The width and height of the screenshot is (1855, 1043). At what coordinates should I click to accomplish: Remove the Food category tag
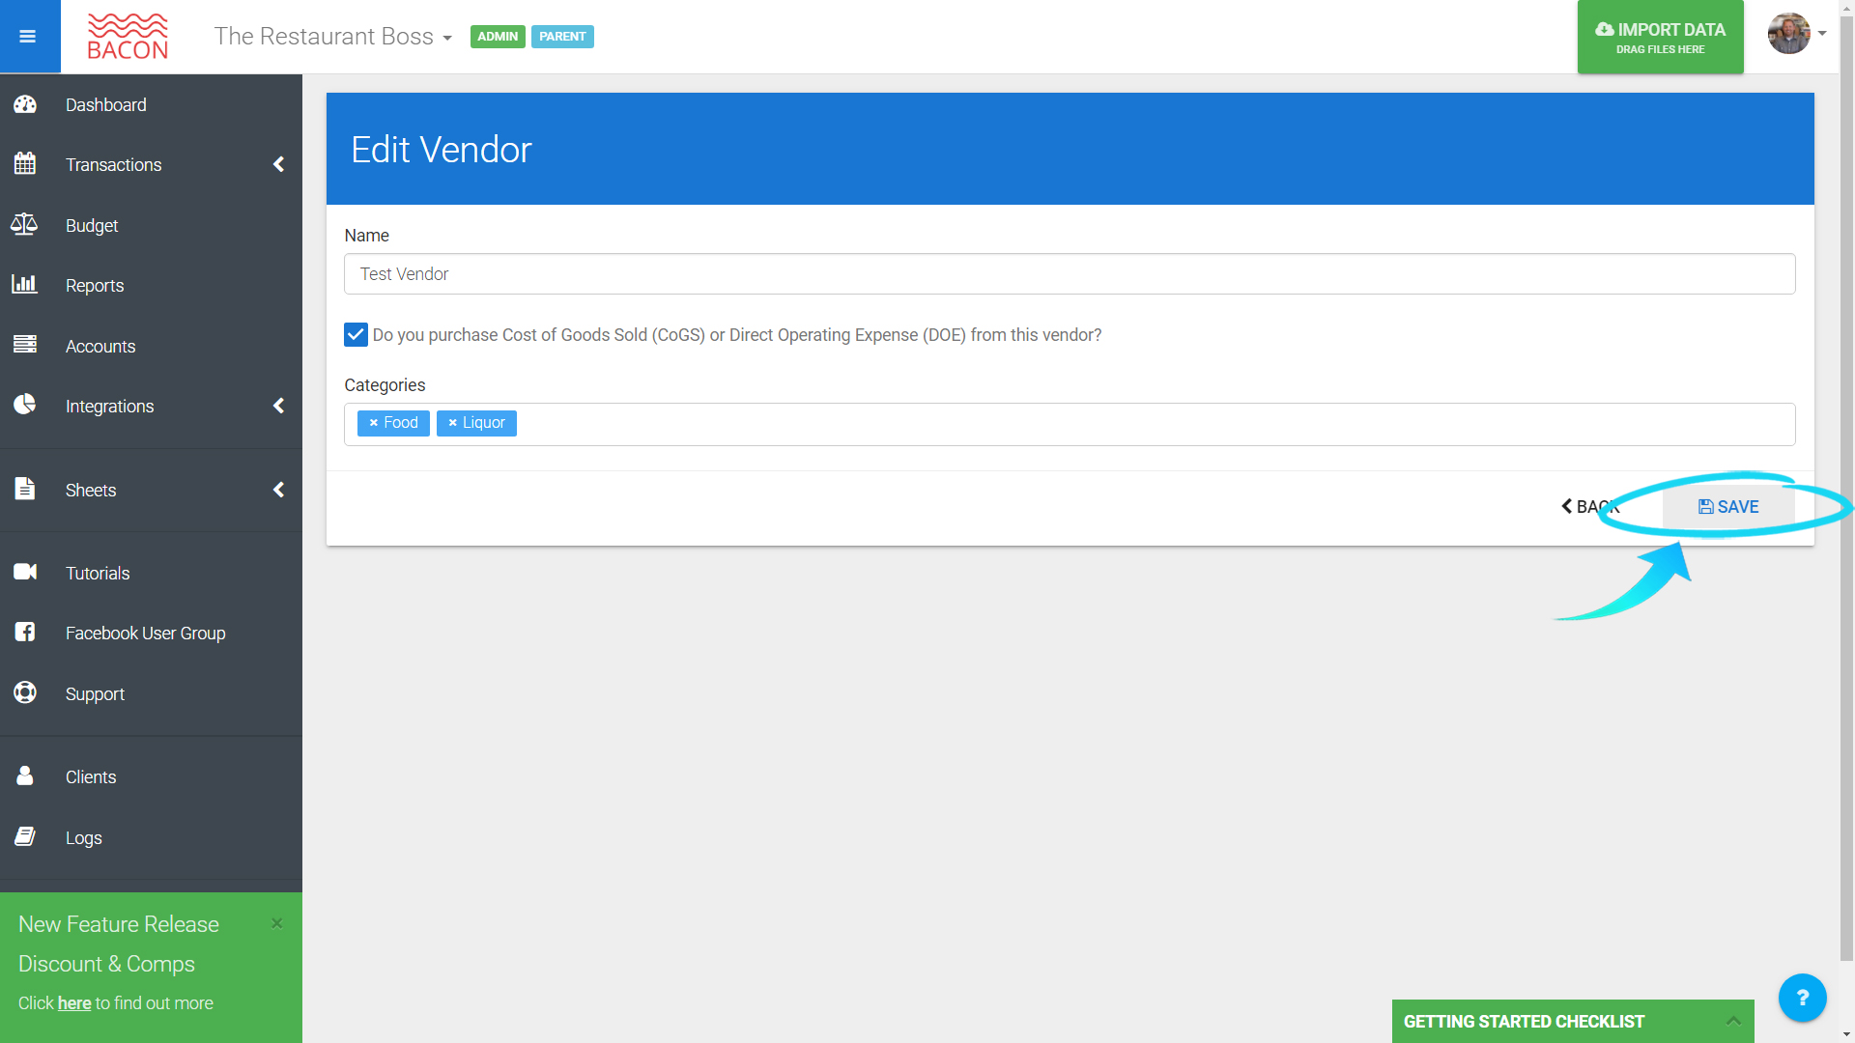(374, 423)
